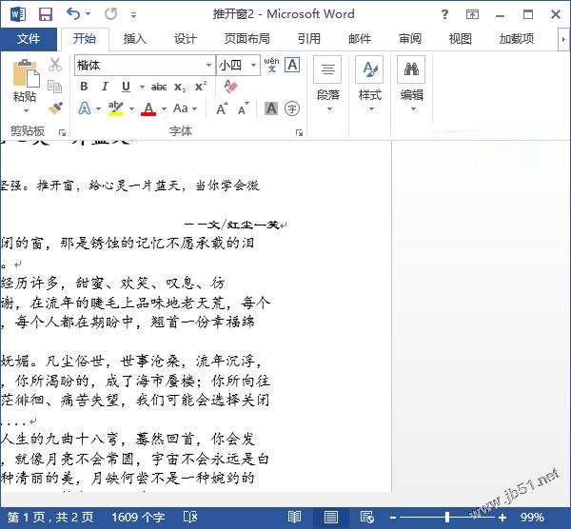Cut selection with the scissors icon
Viewport: 571px width, 529px height.
55,65
